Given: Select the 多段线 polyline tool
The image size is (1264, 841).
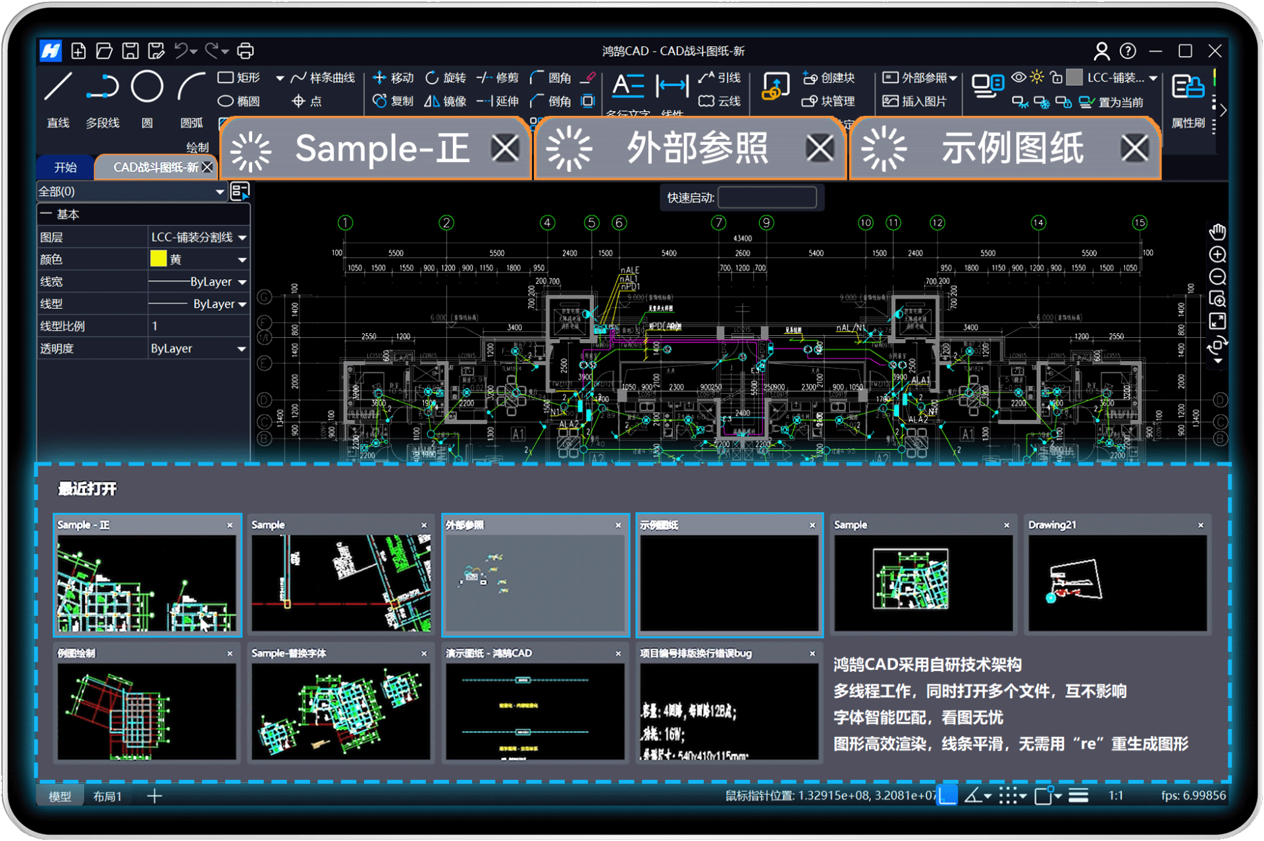Looking at the screenshot, I should pos(102,99).
